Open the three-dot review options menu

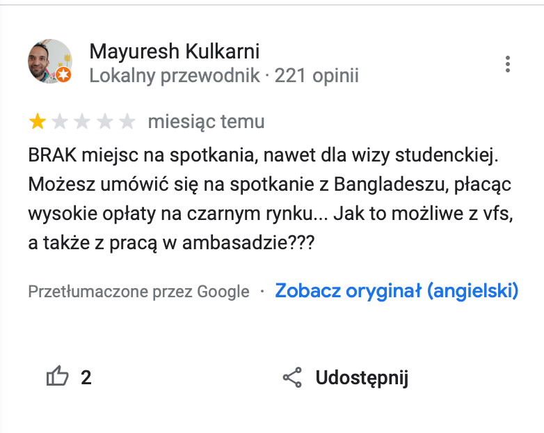pos(508,65)
